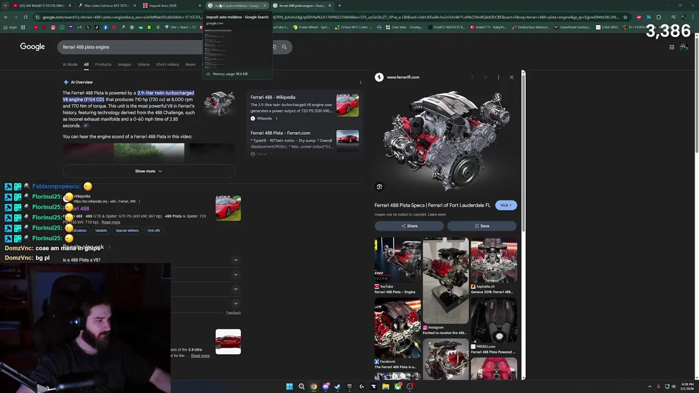Open Discord from the taskbar

(x=325, y=386)
